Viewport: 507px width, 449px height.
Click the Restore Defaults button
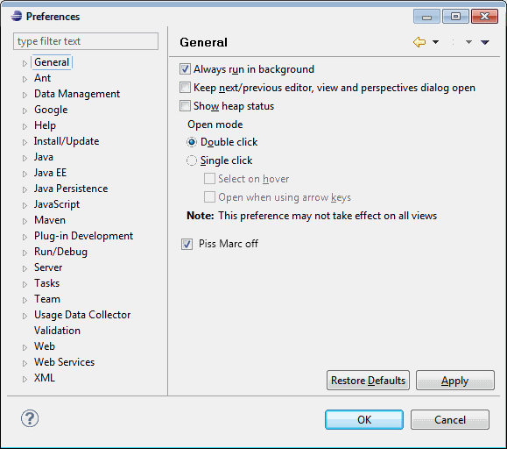(x=368, y=381)
